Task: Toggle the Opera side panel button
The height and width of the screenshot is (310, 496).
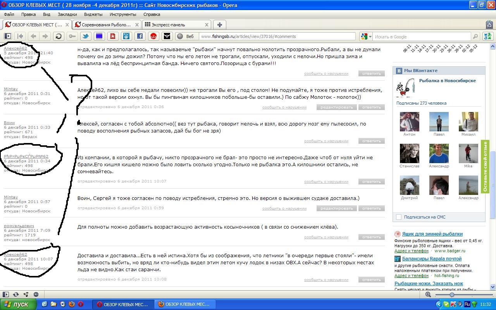Action: [7, 36]
